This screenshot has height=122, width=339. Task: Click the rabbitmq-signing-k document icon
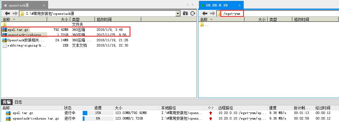(5, 45)
